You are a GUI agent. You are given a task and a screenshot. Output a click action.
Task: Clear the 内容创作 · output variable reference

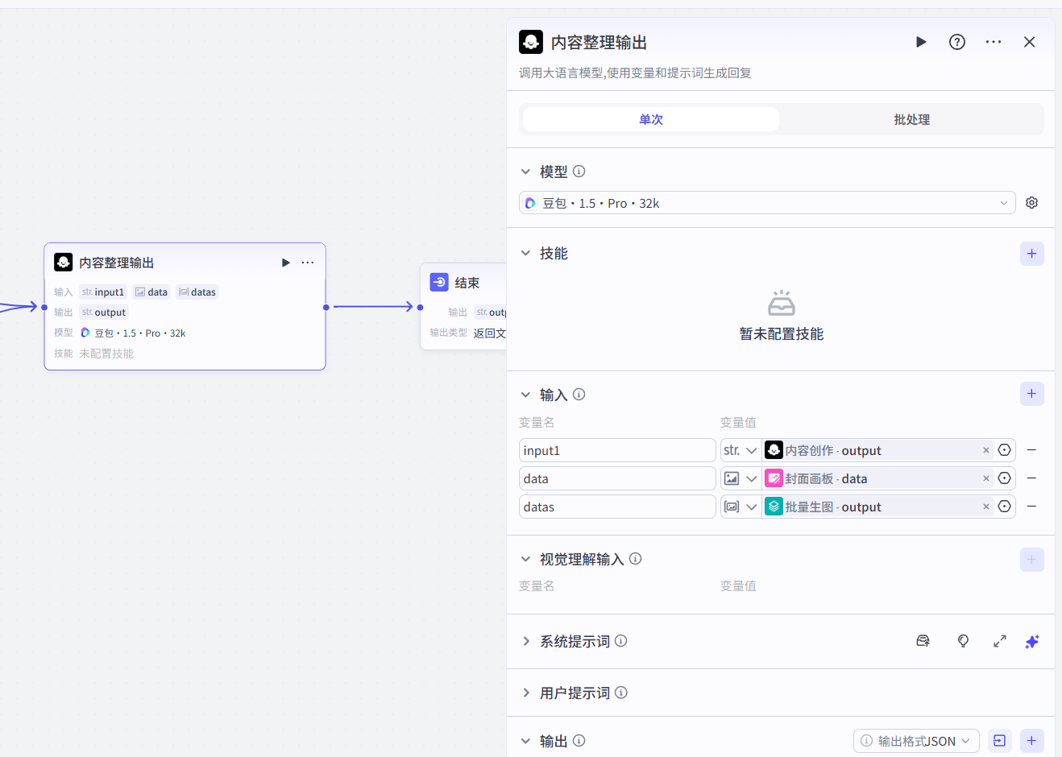pos(985,450)
